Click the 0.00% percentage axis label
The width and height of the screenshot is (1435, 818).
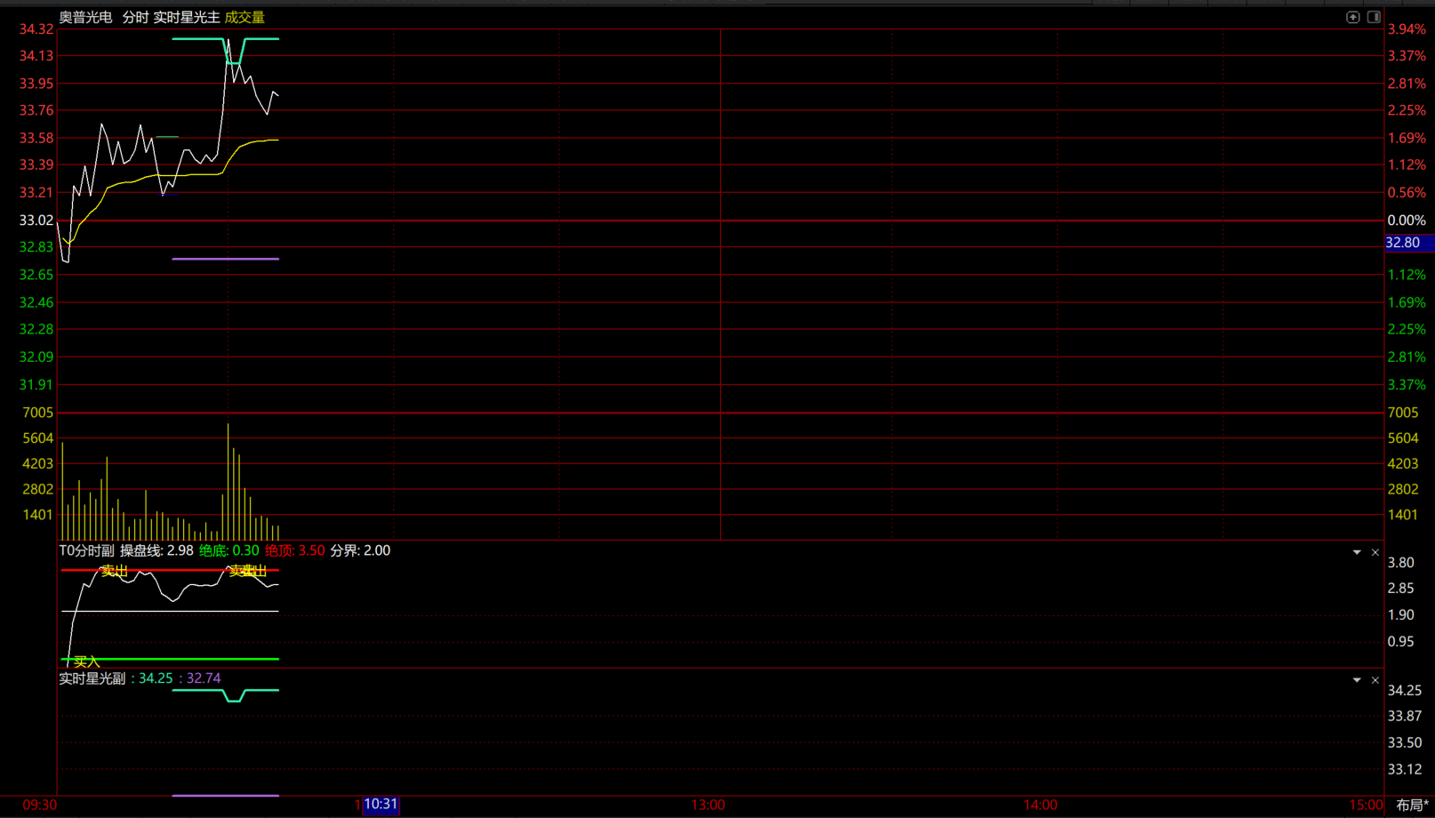[1407, 221]
